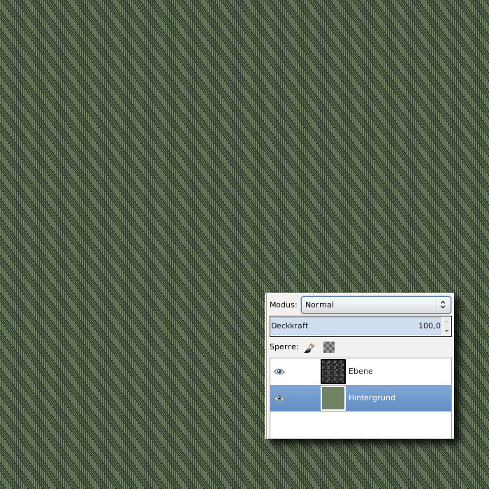Click the green Hintergrund layer thumbnail

pyautogui.click(x=333, y=398)
